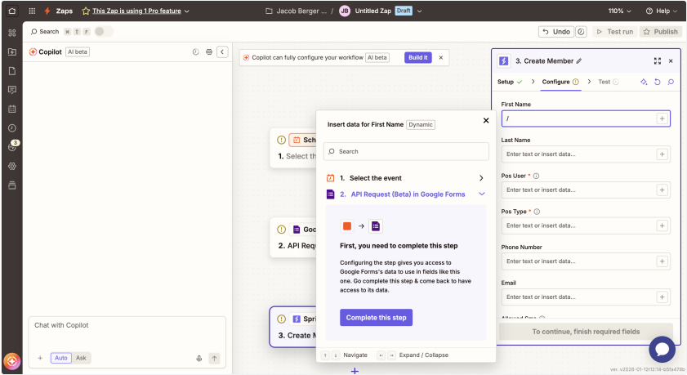Open the chat support bubble
The width and height of the screenshot is (687, 375).
[662, 349]
